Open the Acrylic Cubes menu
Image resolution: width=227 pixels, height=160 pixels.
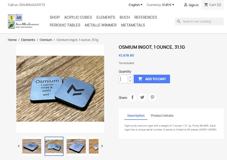point(78,17)
